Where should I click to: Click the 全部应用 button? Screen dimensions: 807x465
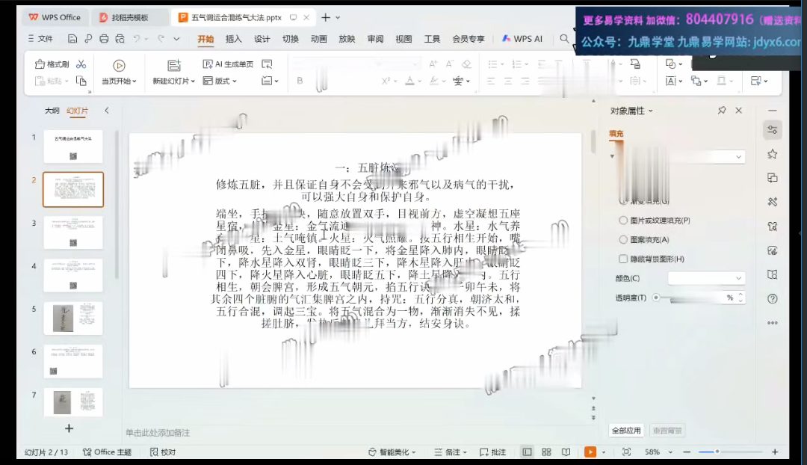626,431
